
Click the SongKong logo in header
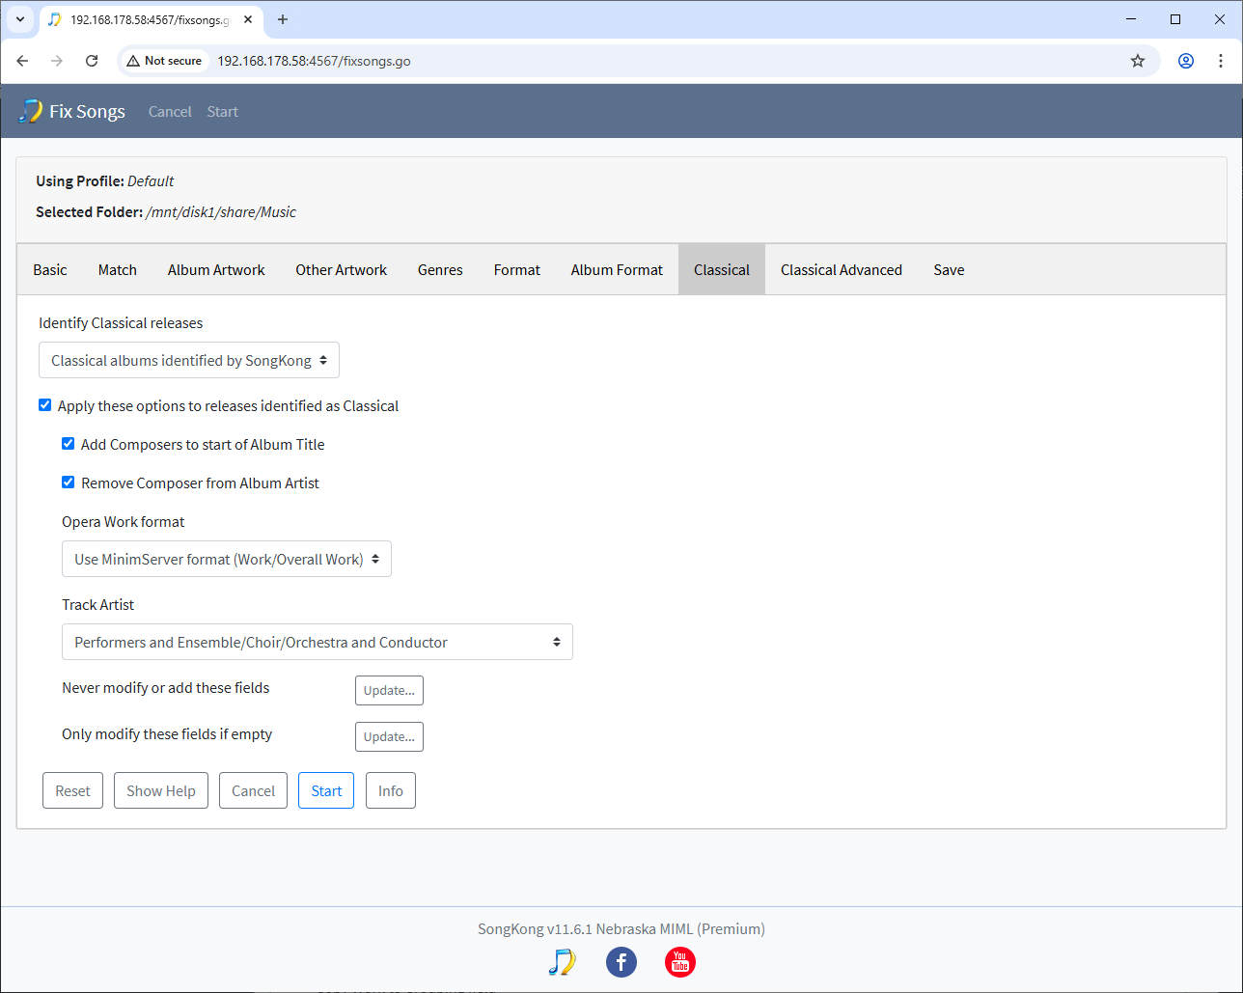(30, 111)
